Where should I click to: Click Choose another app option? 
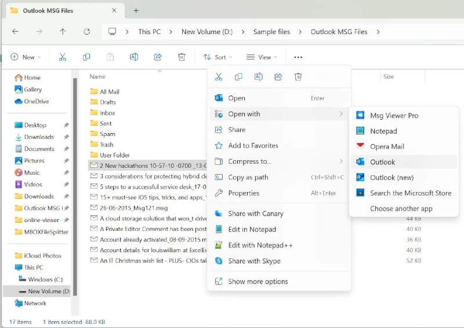point(401,209)
